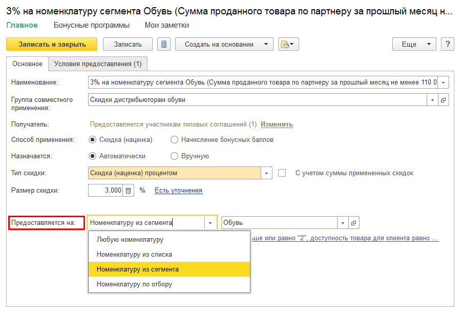Switch to Условия предоставления (1) tab
Viewport: 463px width, 313px height.
click(98, 64)
